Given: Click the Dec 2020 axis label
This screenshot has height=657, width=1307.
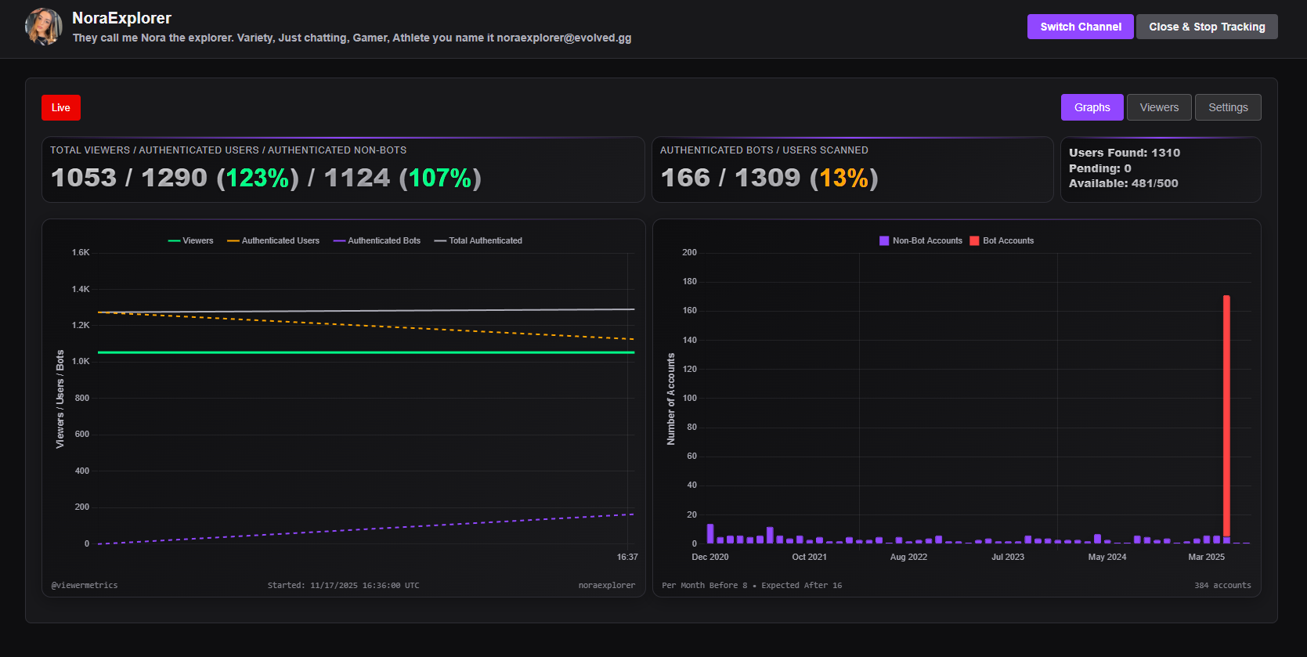Looking at the screenshot, I should [710, 557].
